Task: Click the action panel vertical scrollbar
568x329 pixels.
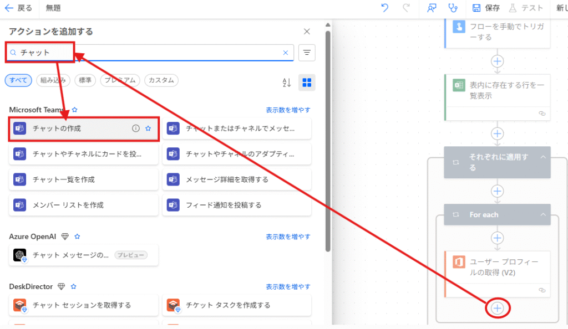Action: [328, 141]
